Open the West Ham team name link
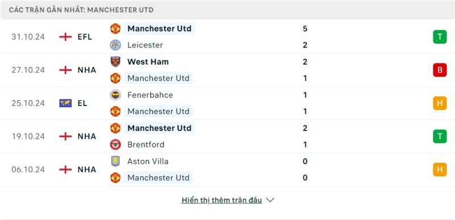 (148, 62)
